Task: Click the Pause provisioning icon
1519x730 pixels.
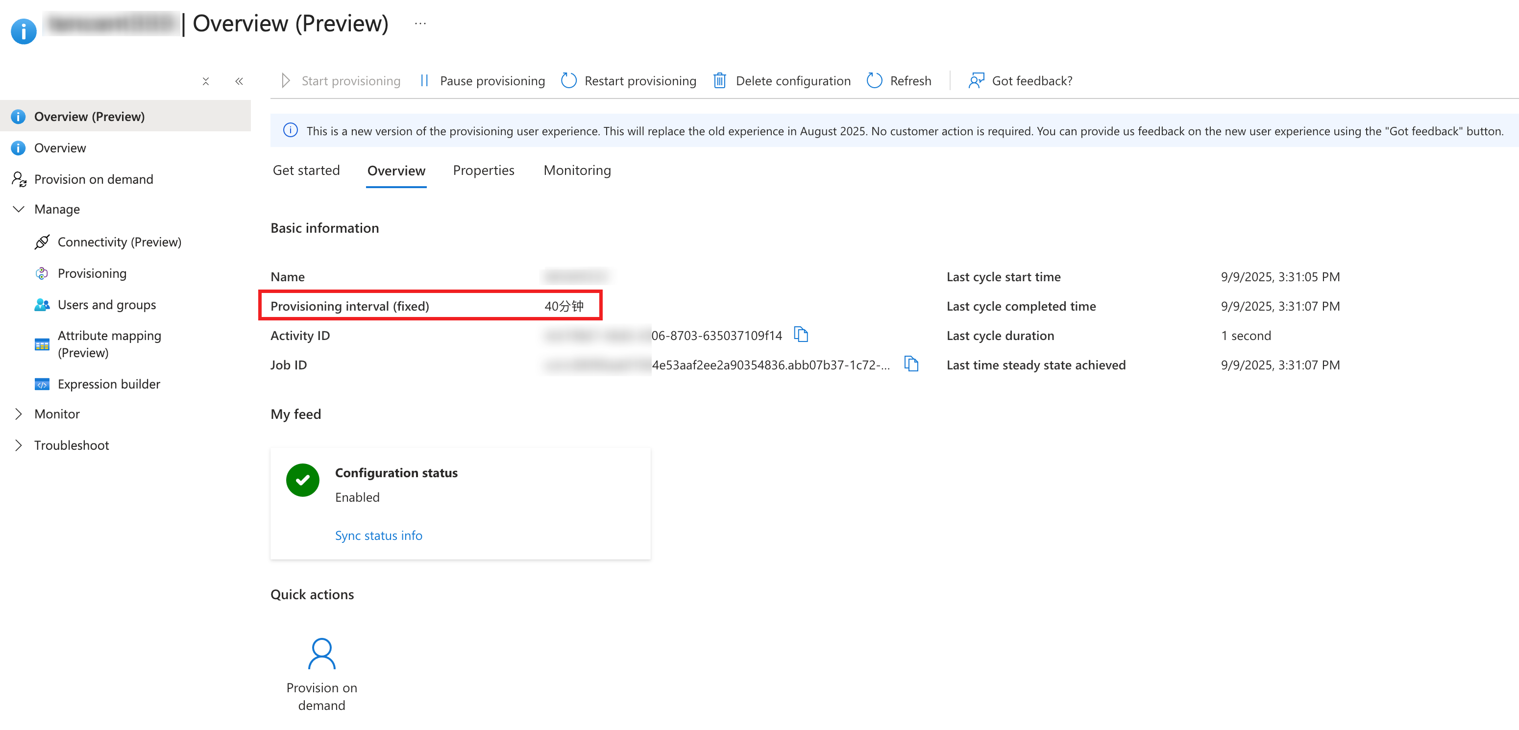Action: click(424, 81)
